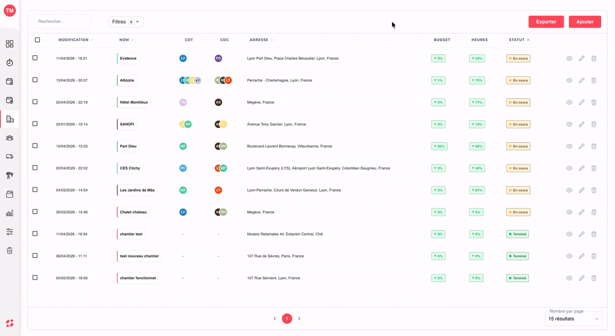The height and width of the screenshot is (336, 615).
Task: Toggle the select-all header checkbox
Action: pyautogui.click(x=37, y=39)
